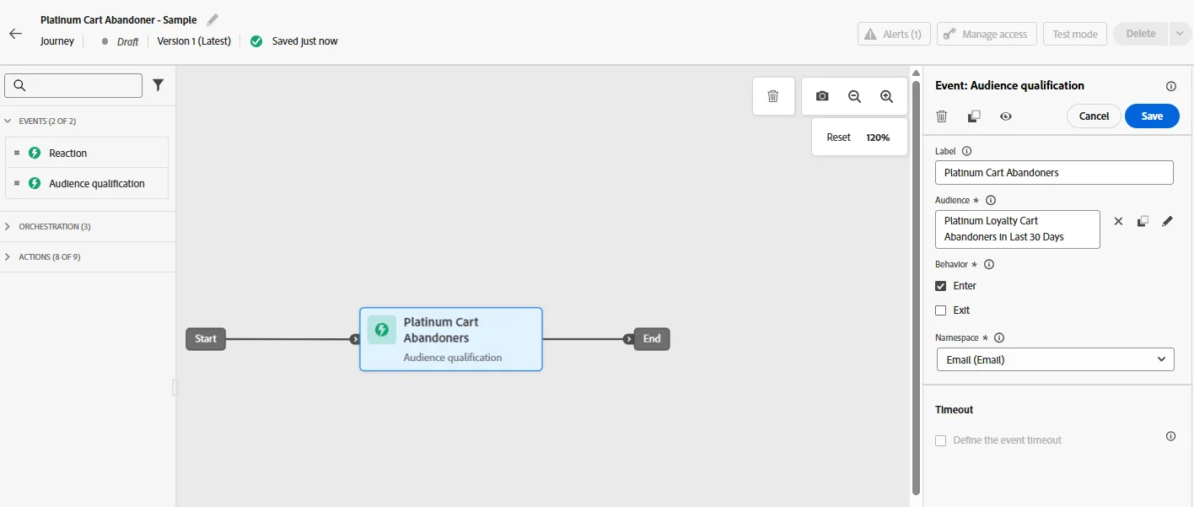Open the Behavior info tooltip icon
Screen dimensions: 1194x507
[x=989, y=264]
